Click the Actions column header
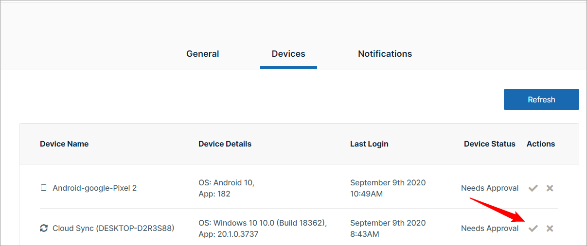The image size is (587, 246). (540, 144)
